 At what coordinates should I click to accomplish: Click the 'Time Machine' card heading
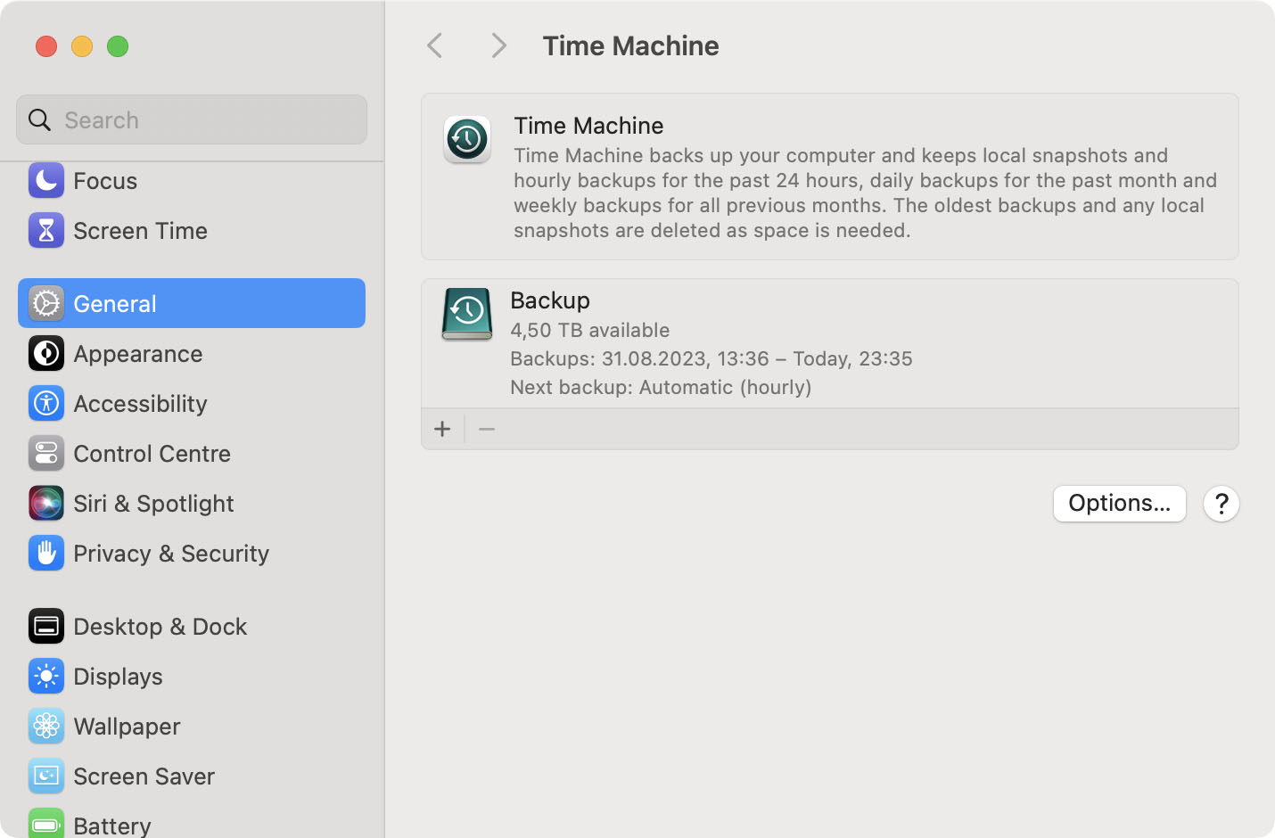point(588,126)
